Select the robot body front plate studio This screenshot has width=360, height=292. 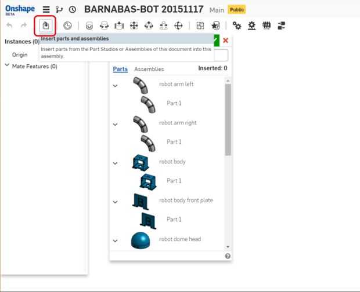[186, 200]
